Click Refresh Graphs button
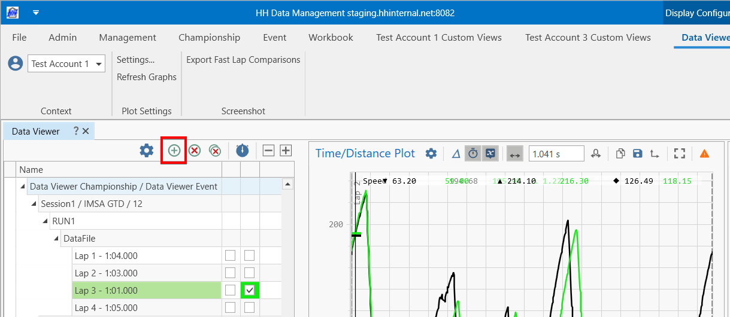The height and width of the screenshot is (317, 730). coord(147,77)
